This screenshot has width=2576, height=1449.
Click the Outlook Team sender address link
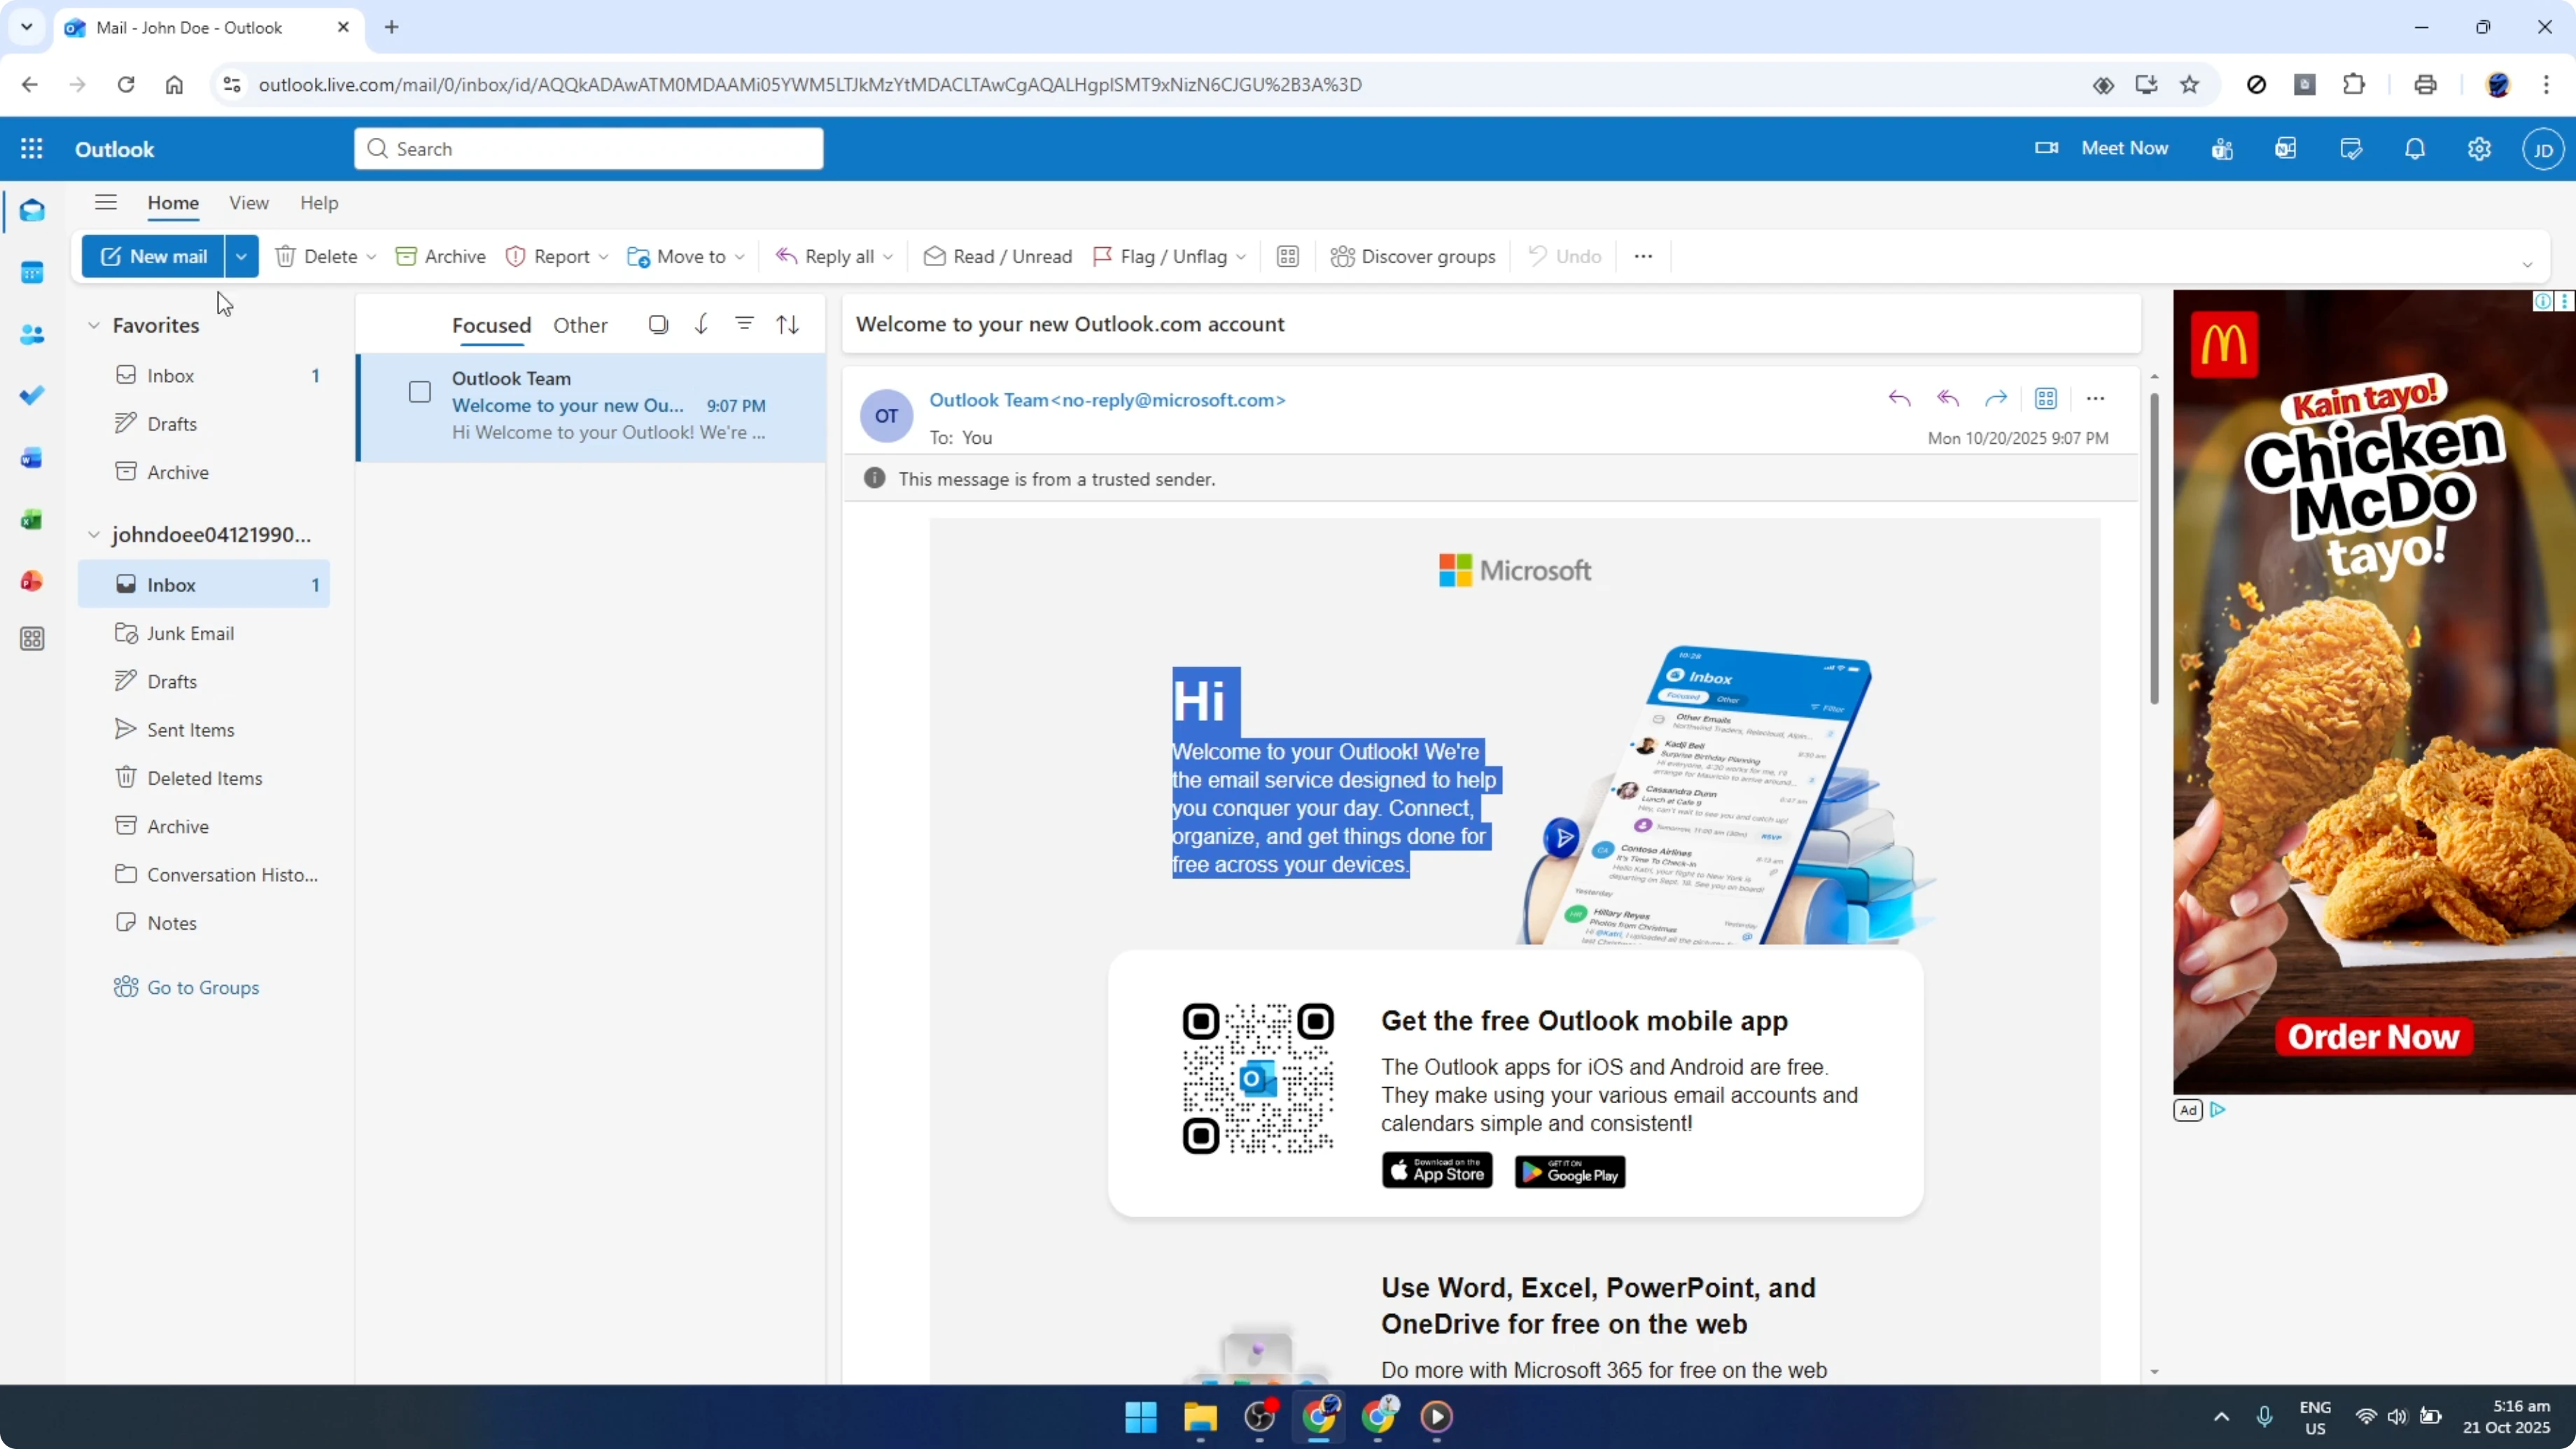(1107, 400)
